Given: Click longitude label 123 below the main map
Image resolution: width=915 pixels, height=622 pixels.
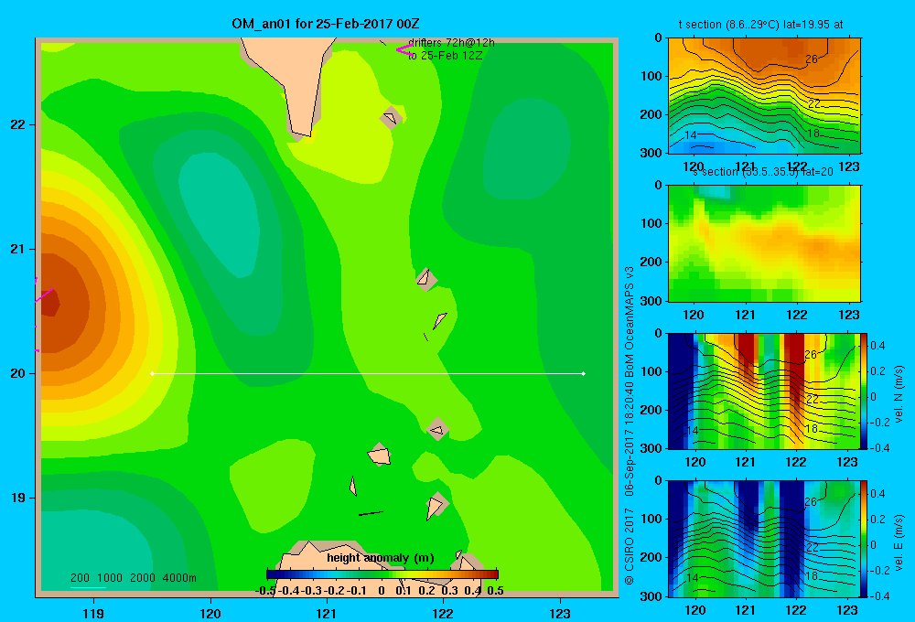Looking at the screenshot, I should [560, 613].
